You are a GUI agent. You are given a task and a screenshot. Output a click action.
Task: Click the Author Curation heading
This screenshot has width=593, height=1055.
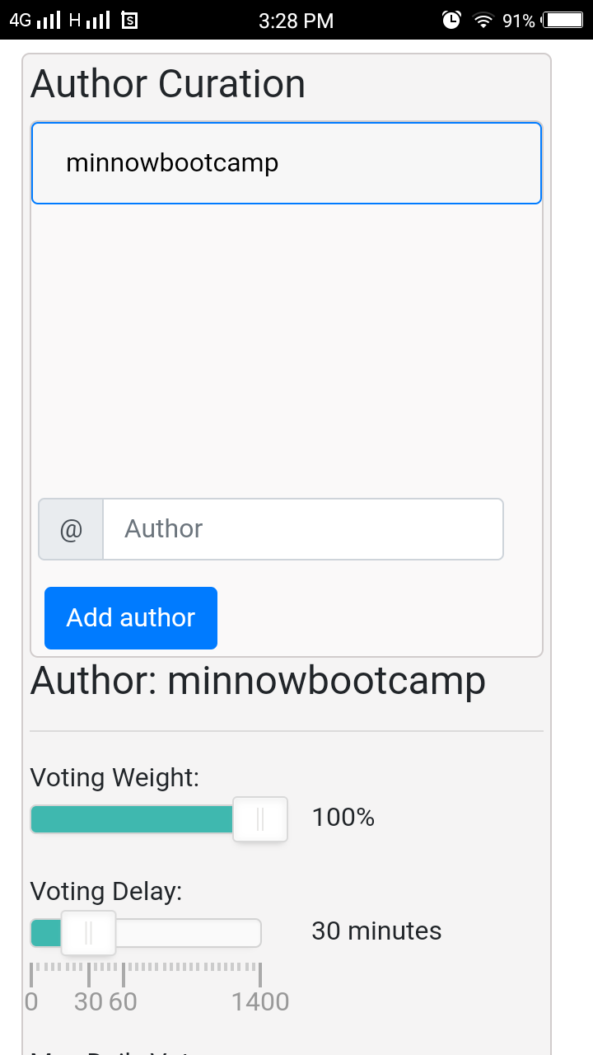168,84
